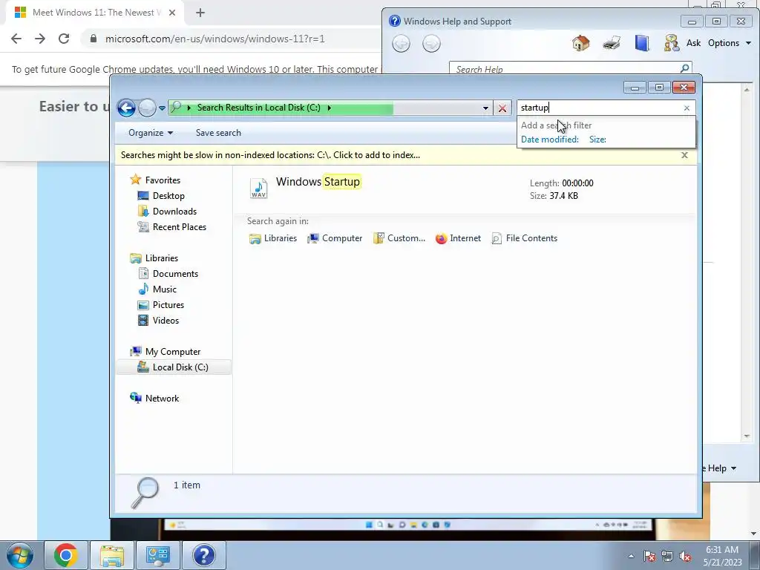Open Pictures library
Screen dimensions: 760x570
pyautogui.click(x=161, y=305)
